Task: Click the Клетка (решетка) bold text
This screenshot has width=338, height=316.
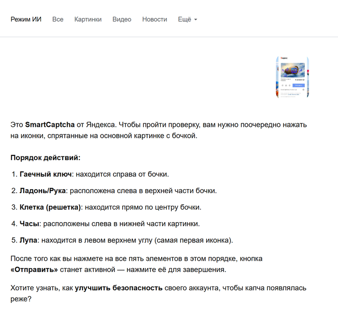Action: click(50, 207)
